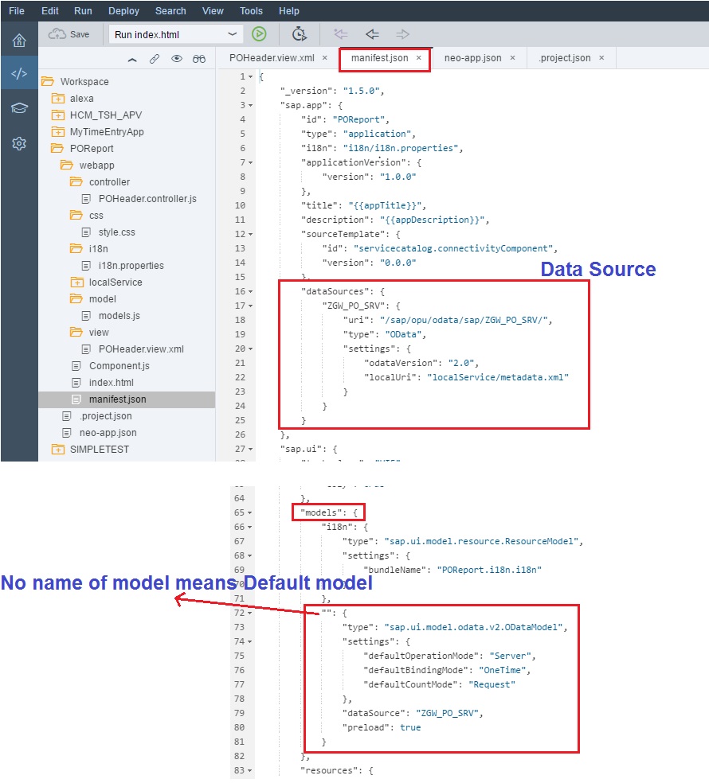Screen dimensions: 709x783
Task: Open neo-app.json in file tree
Action: (108, 433)
